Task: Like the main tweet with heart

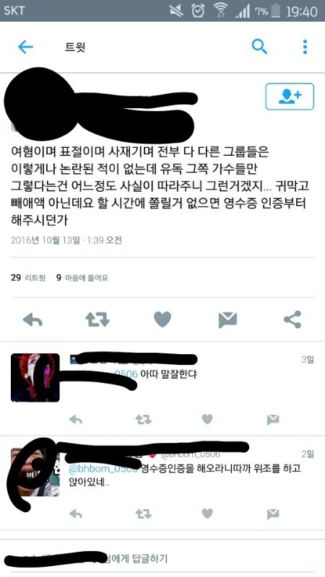Action: click(x=162, y=320)
